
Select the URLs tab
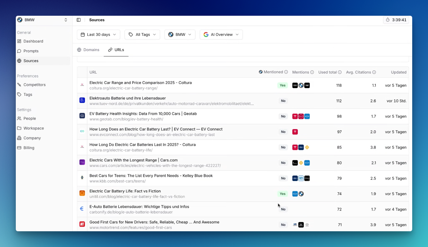coord(116,50)
